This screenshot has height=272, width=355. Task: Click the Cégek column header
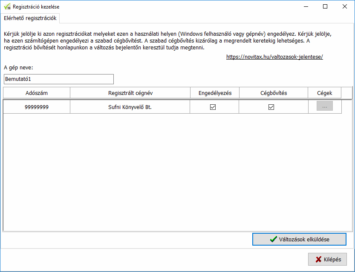[324, 93]
